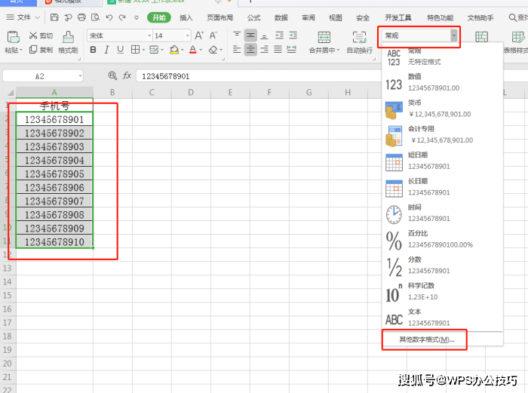Decrease font size with A- icon
528x393 pixels.
(213, 35)
